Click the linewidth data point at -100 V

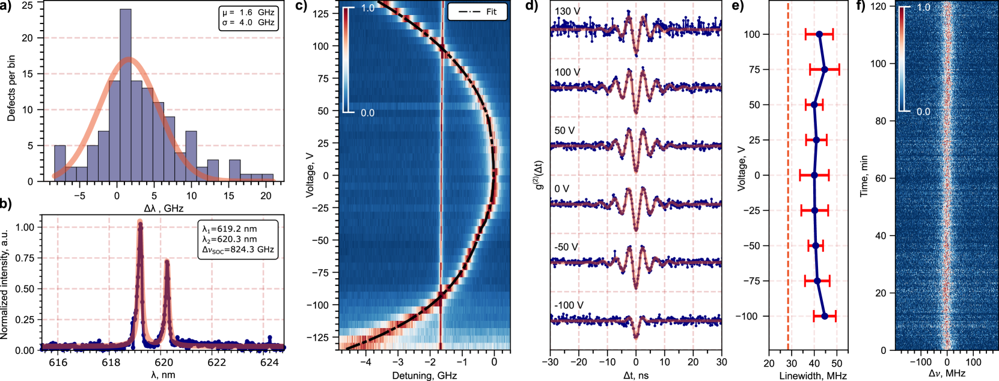pyautogui.click(x=825, y=316)
